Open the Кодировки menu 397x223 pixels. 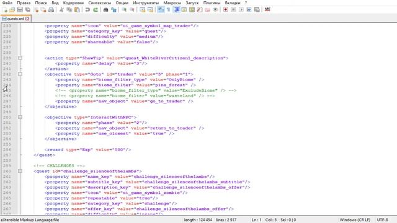tap(73, 2)
